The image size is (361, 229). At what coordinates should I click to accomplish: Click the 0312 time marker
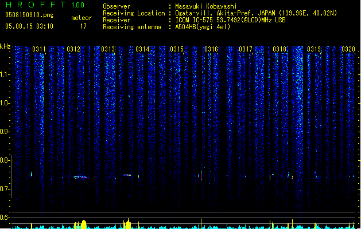coord(73,49)
